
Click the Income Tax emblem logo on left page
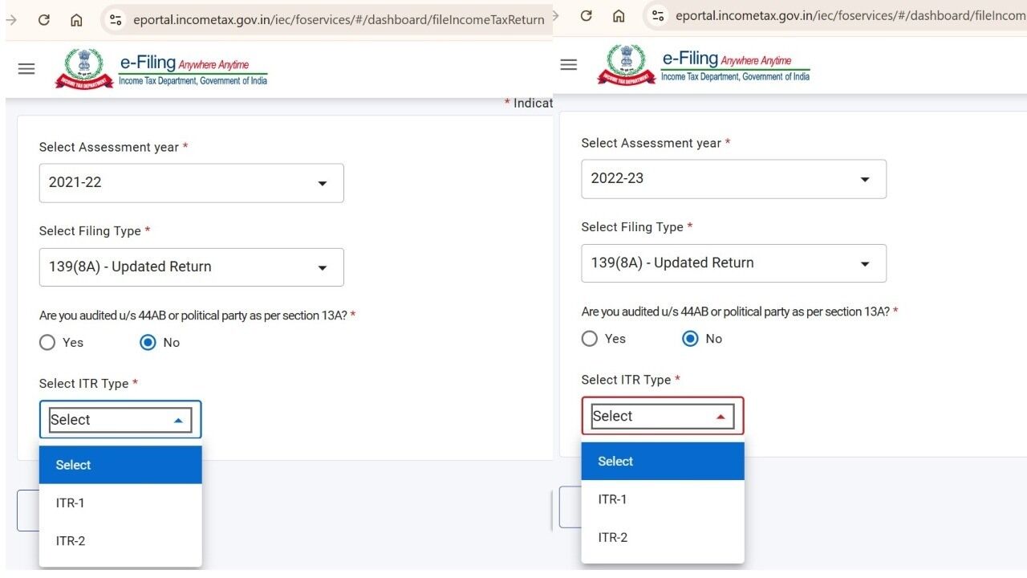click(x=83, y=69)
